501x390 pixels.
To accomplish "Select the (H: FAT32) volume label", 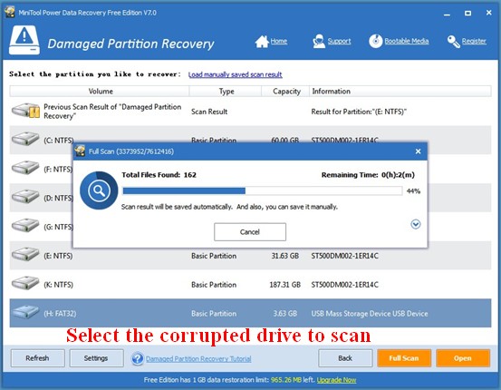I will coord(60,313).
